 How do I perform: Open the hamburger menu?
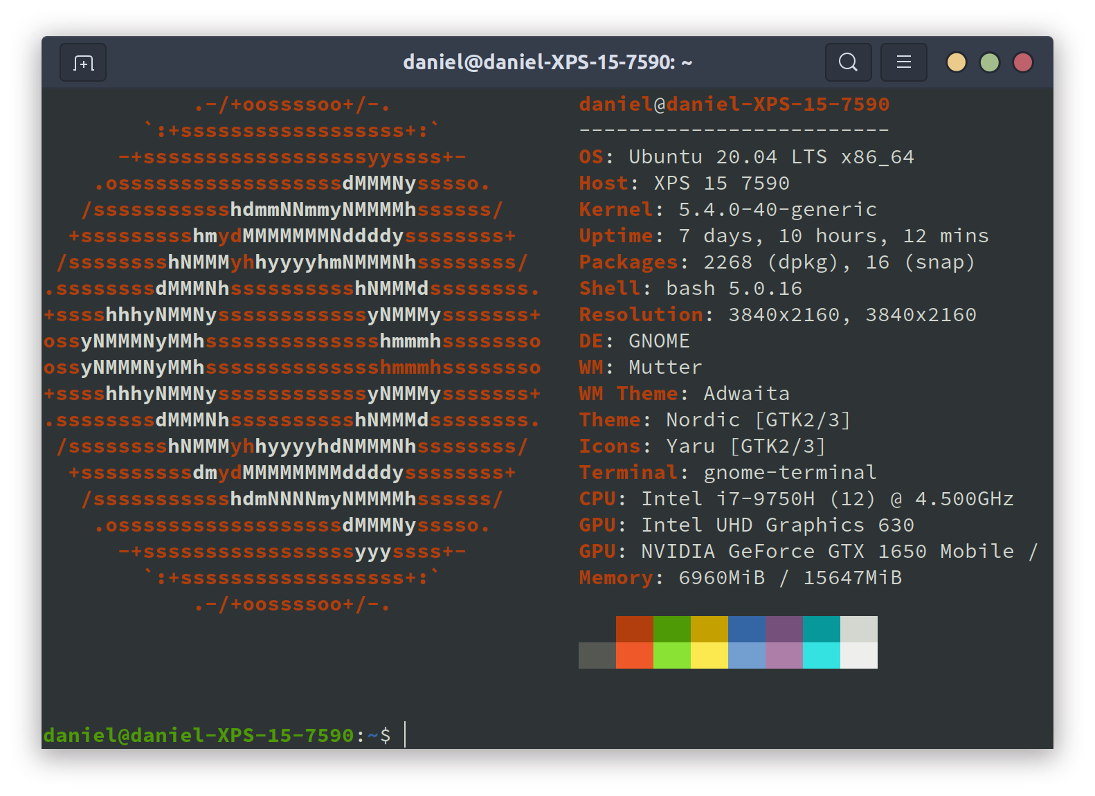pyautogui.click(x=903, y=62)
